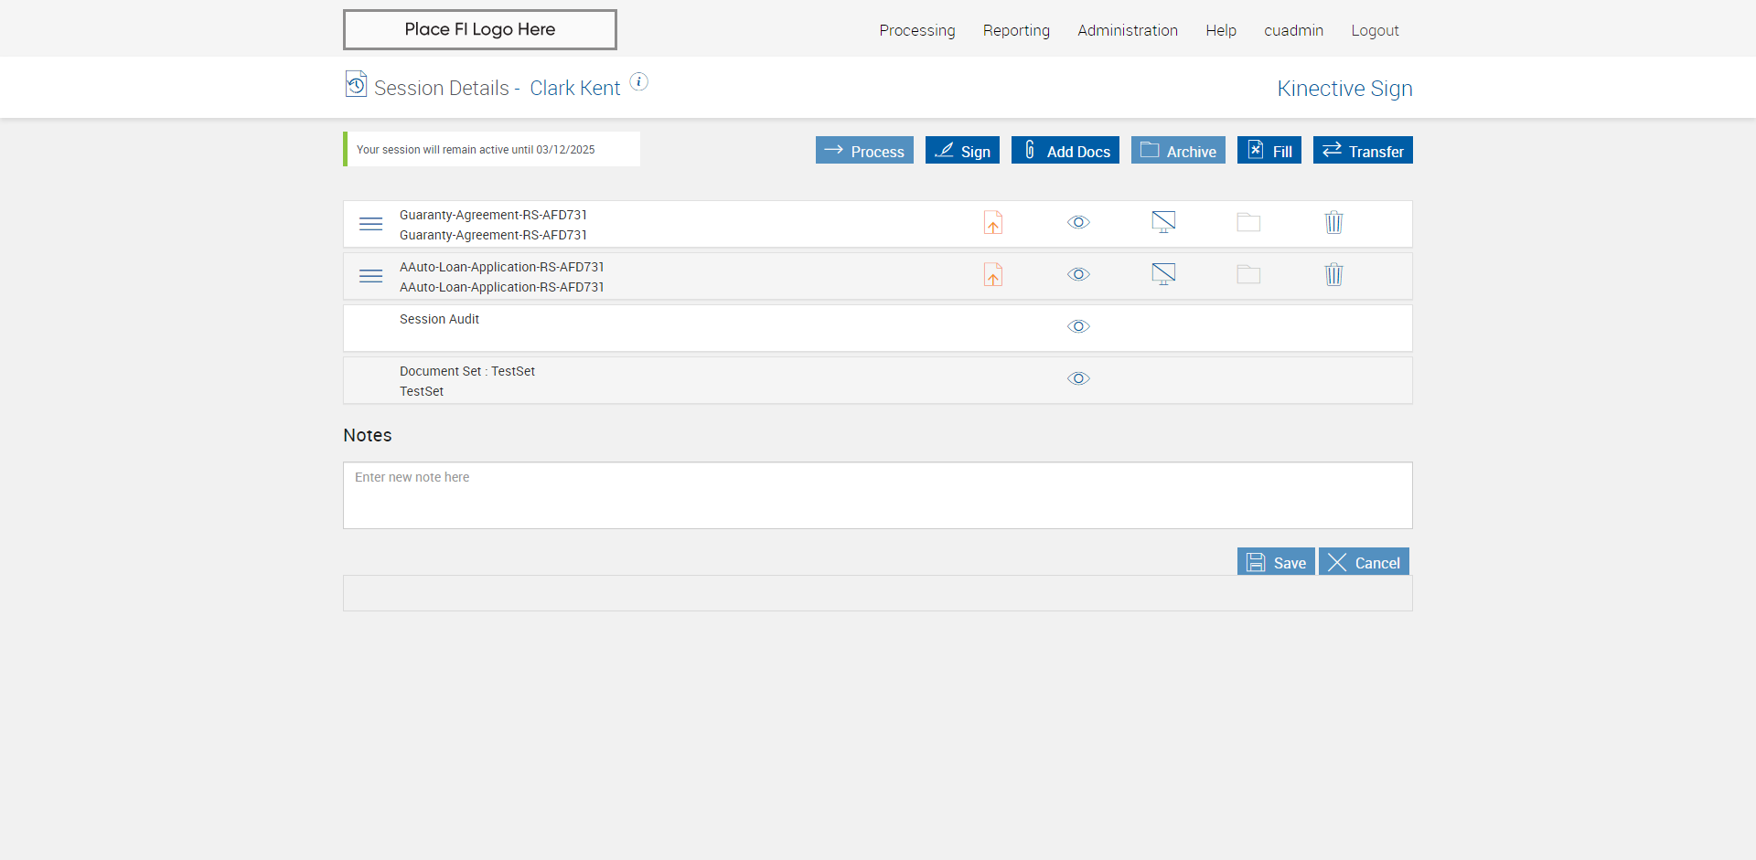Click the Archive button

point(1178,150)
